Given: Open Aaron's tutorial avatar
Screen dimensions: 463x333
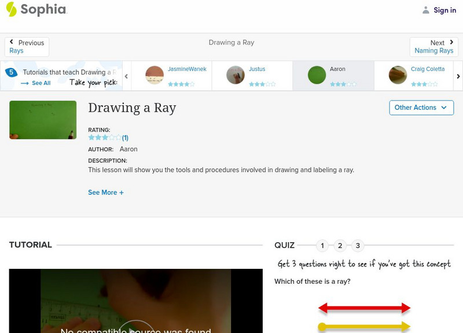Looking at the screenshot, I should (317, 75).
